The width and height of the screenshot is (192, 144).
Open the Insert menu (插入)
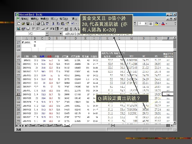54,19
